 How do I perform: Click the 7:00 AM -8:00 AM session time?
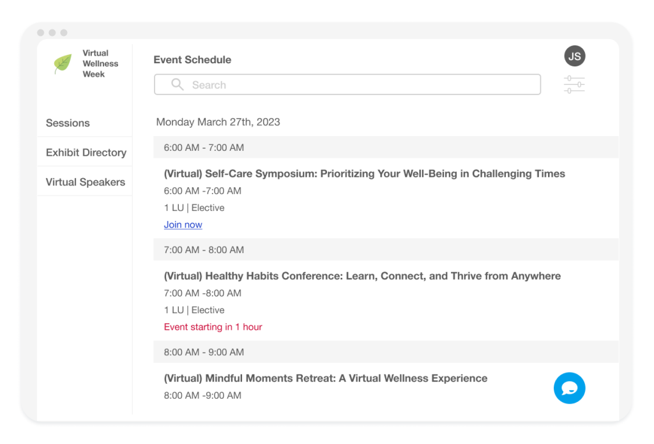point(202,293)
